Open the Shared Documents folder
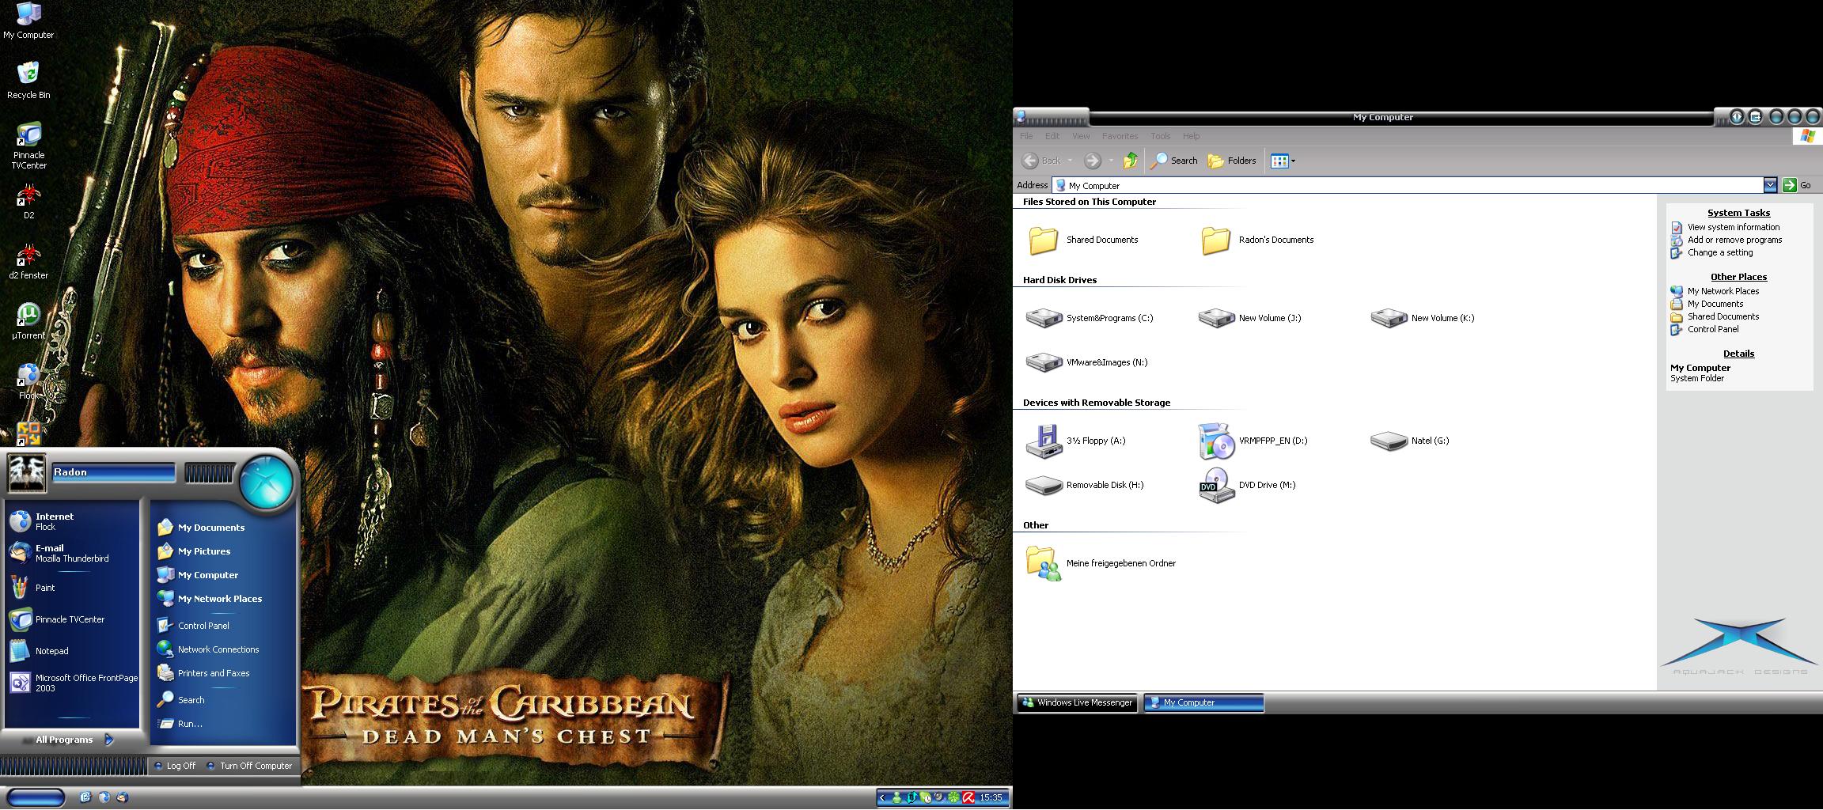The image size is (1823, 810). [x=1044, y=240]
